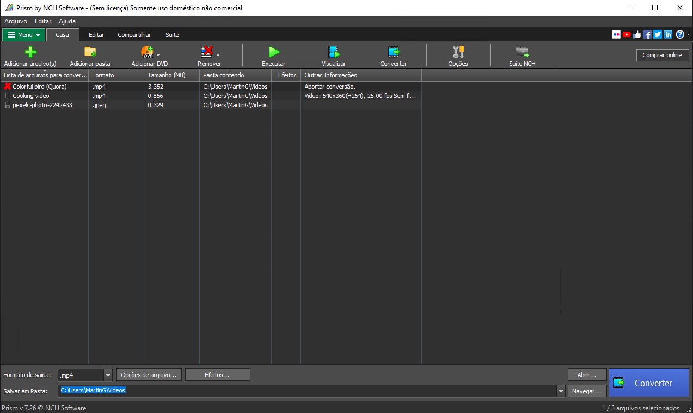Image resolution: width=693 pixels, height=413 pixels.
Task: Switch to the Suite tab
Action: [172, 35]
